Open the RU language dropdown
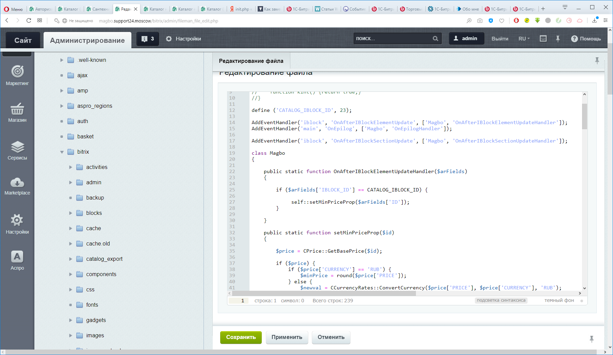The height and width of the screenshot is (355, 613). pos(524,39)
